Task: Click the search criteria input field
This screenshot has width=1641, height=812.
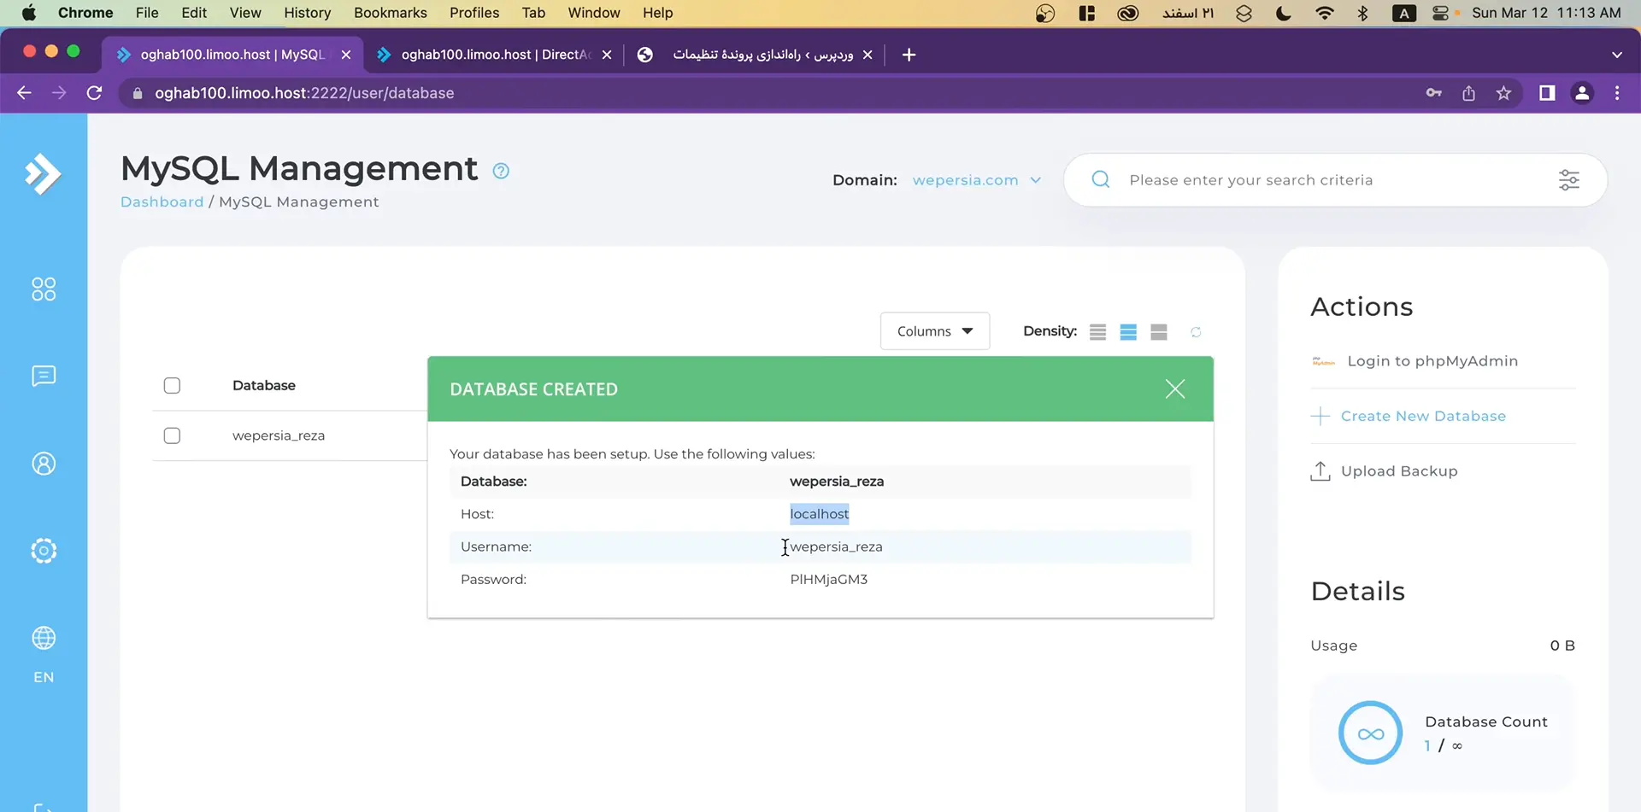Action: (x=1335, y=180)
